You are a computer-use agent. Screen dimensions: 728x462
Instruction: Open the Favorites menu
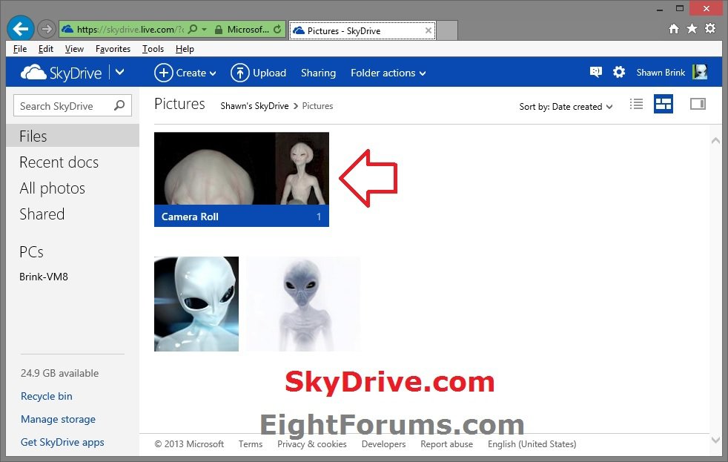(113, 49)
